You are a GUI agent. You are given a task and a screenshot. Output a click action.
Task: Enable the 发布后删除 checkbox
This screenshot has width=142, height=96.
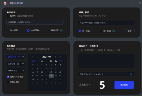pos(8,82)
